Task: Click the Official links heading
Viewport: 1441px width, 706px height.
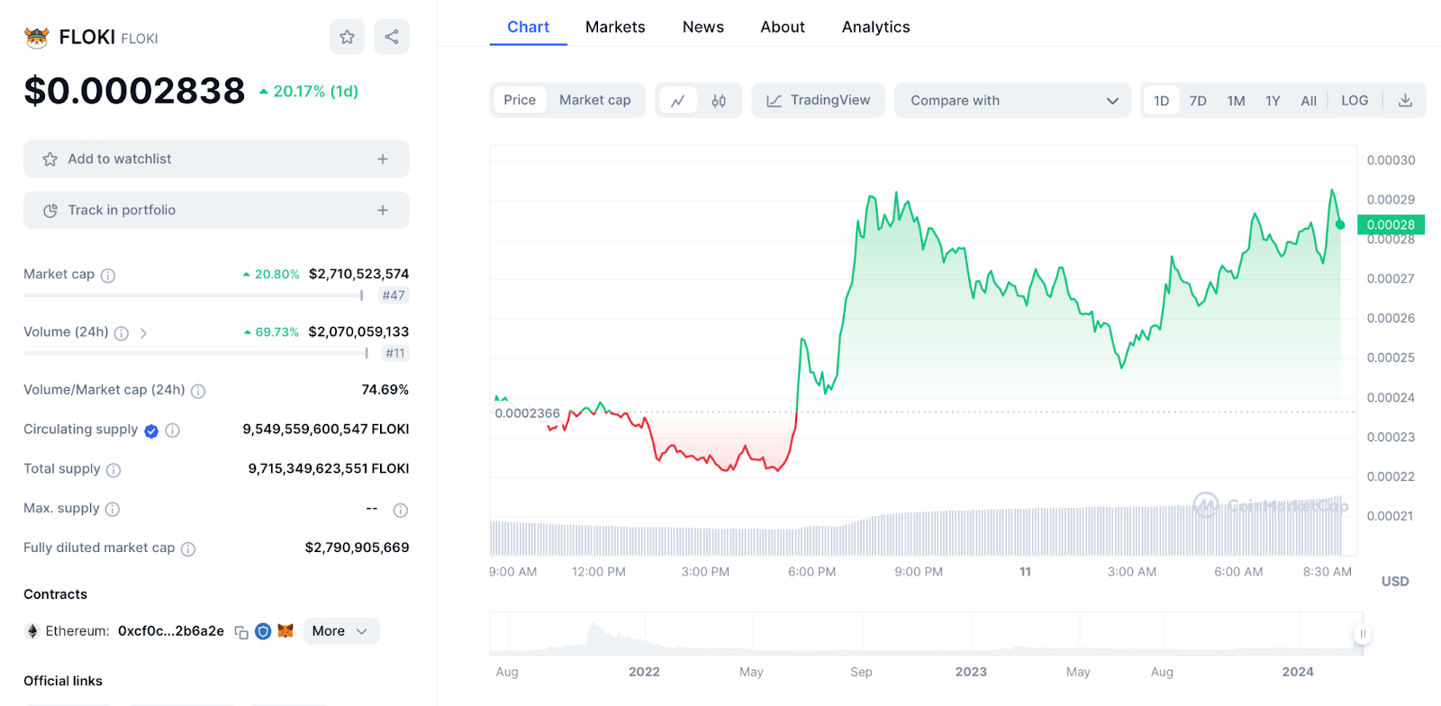Action: [63, 681]
